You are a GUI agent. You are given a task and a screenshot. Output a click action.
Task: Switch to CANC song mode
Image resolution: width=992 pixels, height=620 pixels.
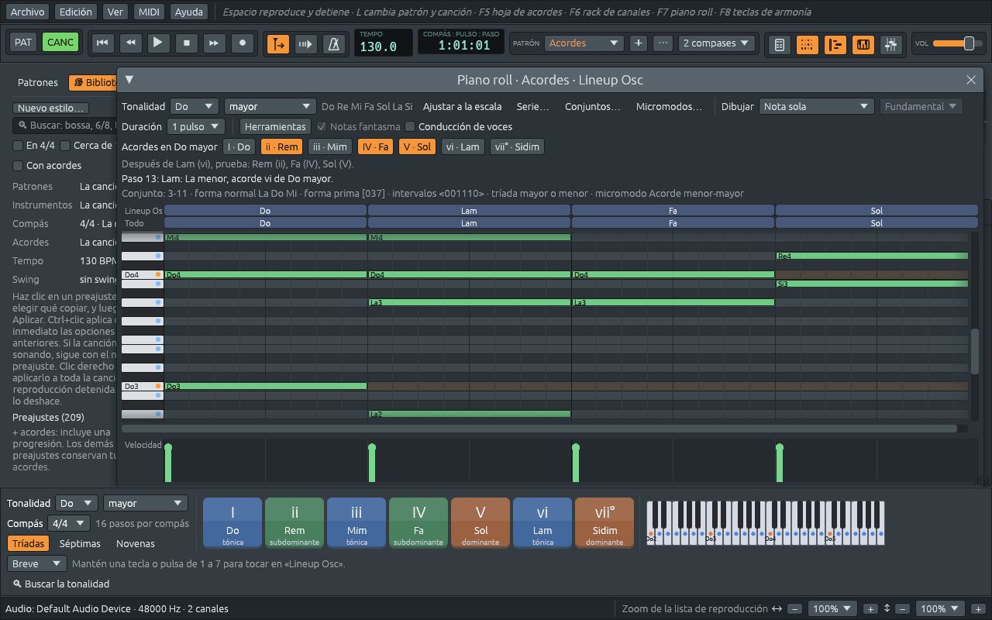click(60, 42)
